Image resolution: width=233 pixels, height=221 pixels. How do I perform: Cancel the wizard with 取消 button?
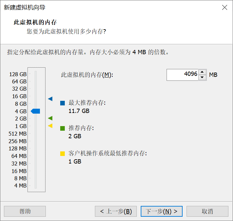[x=207, y=211]
